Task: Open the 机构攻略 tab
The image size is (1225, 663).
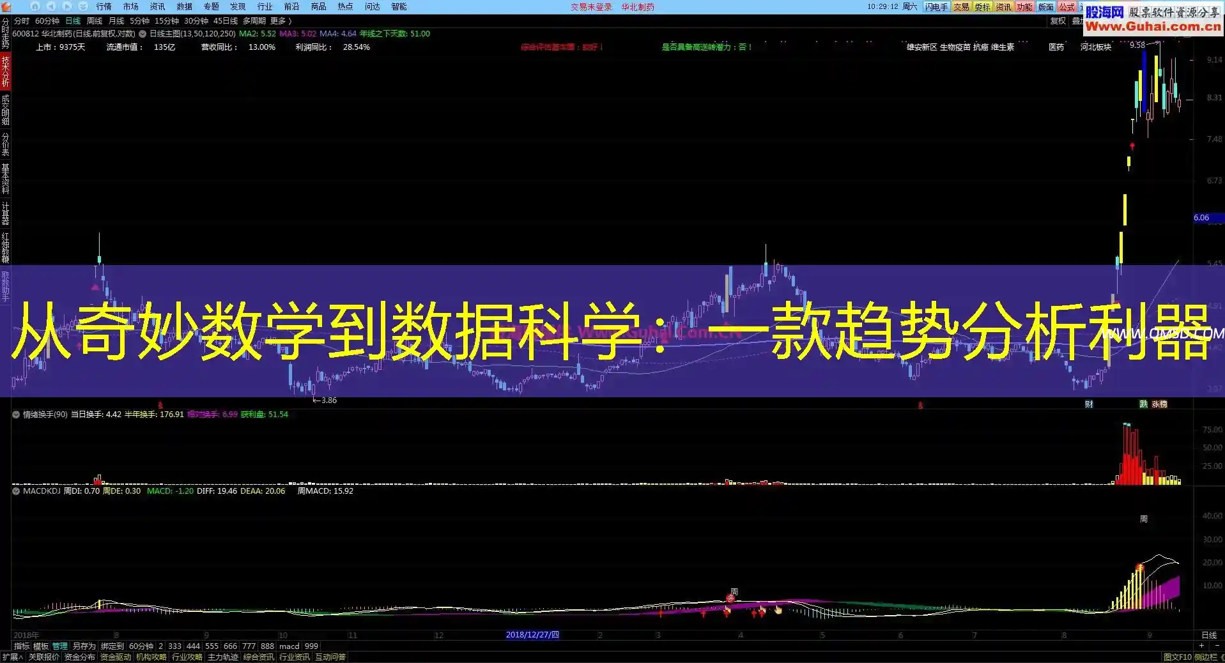Action: pyautogui.click(x=151, y=657)
